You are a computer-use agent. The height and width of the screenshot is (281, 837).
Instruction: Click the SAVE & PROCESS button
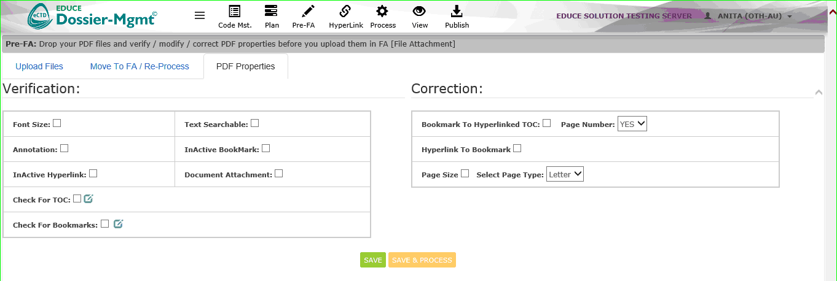422,260
